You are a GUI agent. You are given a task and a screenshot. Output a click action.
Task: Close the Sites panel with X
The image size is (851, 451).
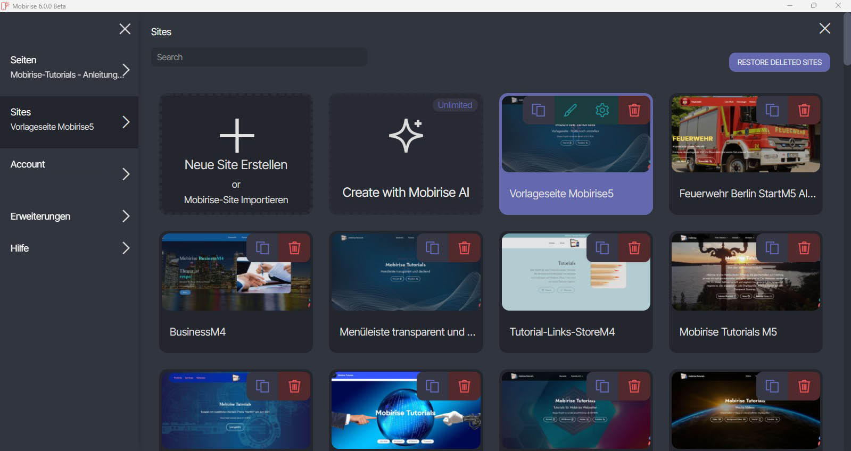pyautogui.click(x=824, y=29)
